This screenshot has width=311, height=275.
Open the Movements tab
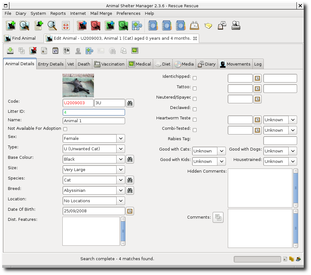point(235,64)
